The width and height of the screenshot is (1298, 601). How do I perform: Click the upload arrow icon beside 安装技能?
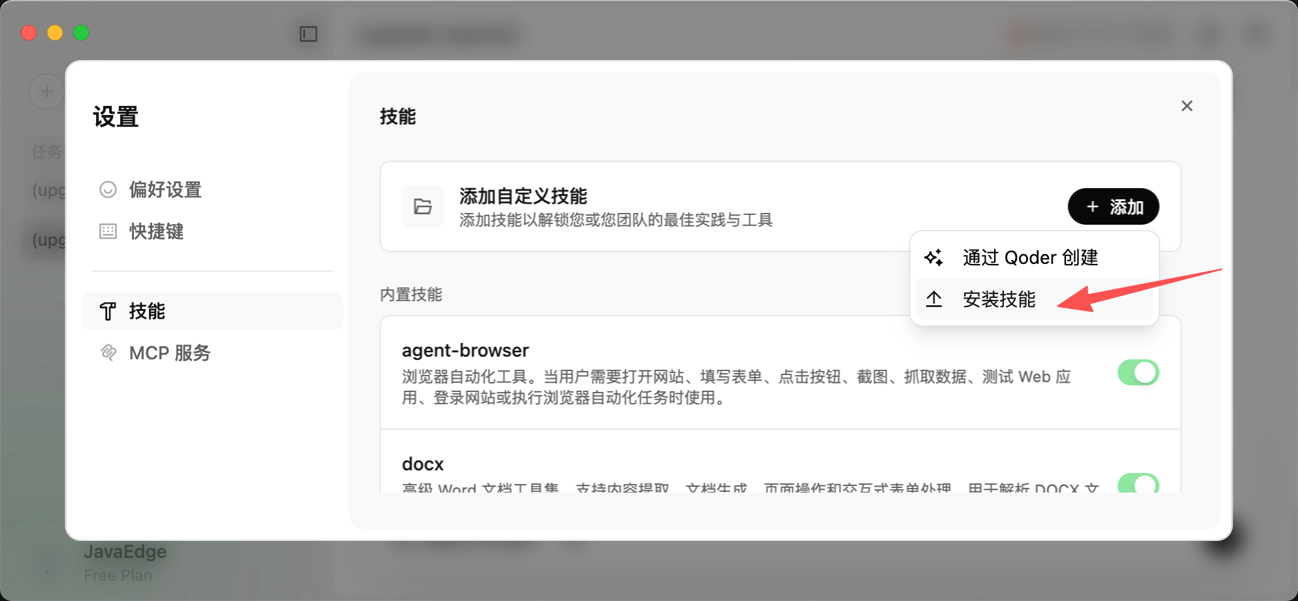click(934, 299)
